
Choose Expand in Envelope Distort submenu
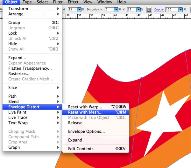click(x=96, y=140)
